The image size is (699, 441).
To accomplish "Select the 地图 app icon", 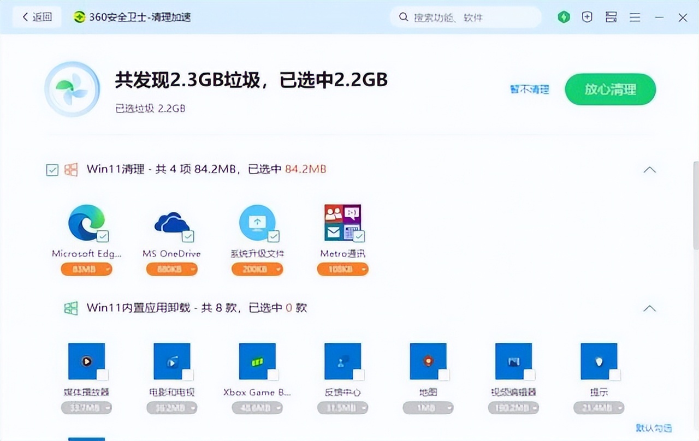I will 428,360.
